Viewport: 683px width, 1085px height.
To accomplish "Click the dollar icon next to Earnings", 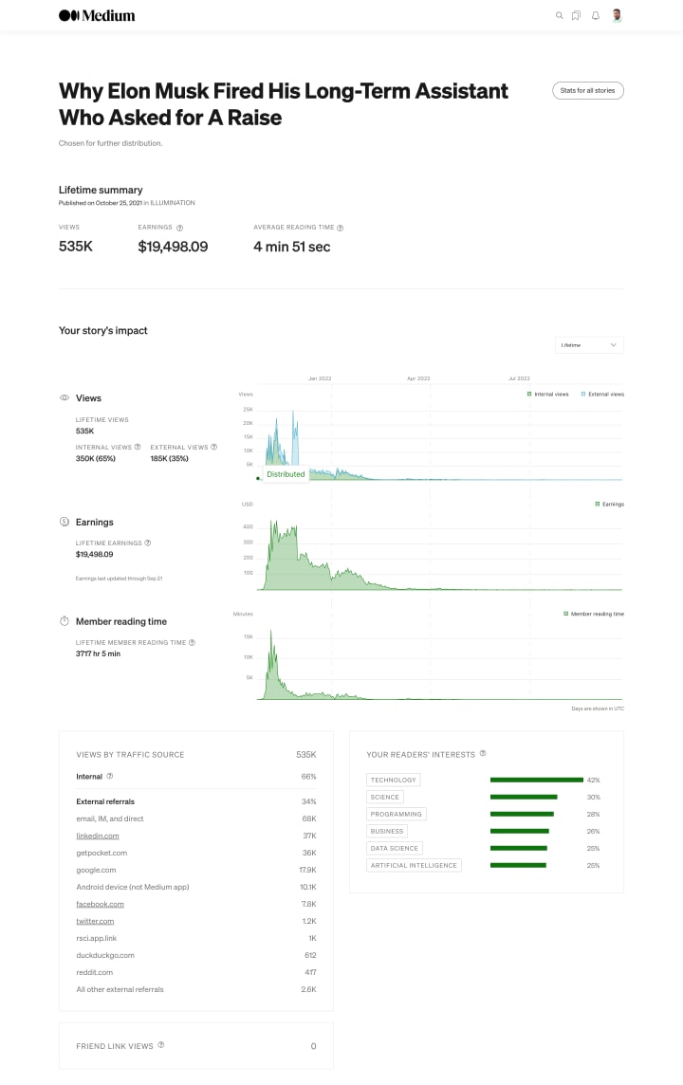I will [65, 522].
